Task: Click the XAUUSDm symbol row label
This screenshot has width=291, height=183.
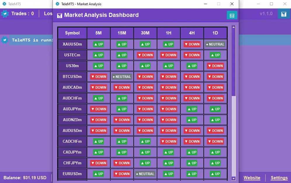Action: pyautogui.click(x=72, y=44)
